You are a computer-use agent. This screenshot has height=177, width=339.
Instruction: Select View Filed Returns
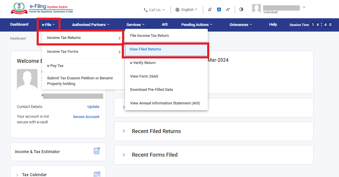coord(166,49)
